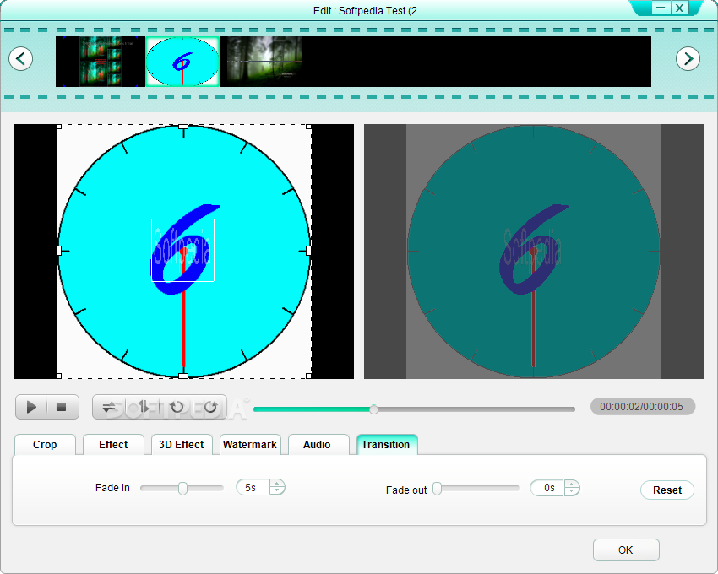Select the cyan clock clip thumbnail

tap(182, 62)
